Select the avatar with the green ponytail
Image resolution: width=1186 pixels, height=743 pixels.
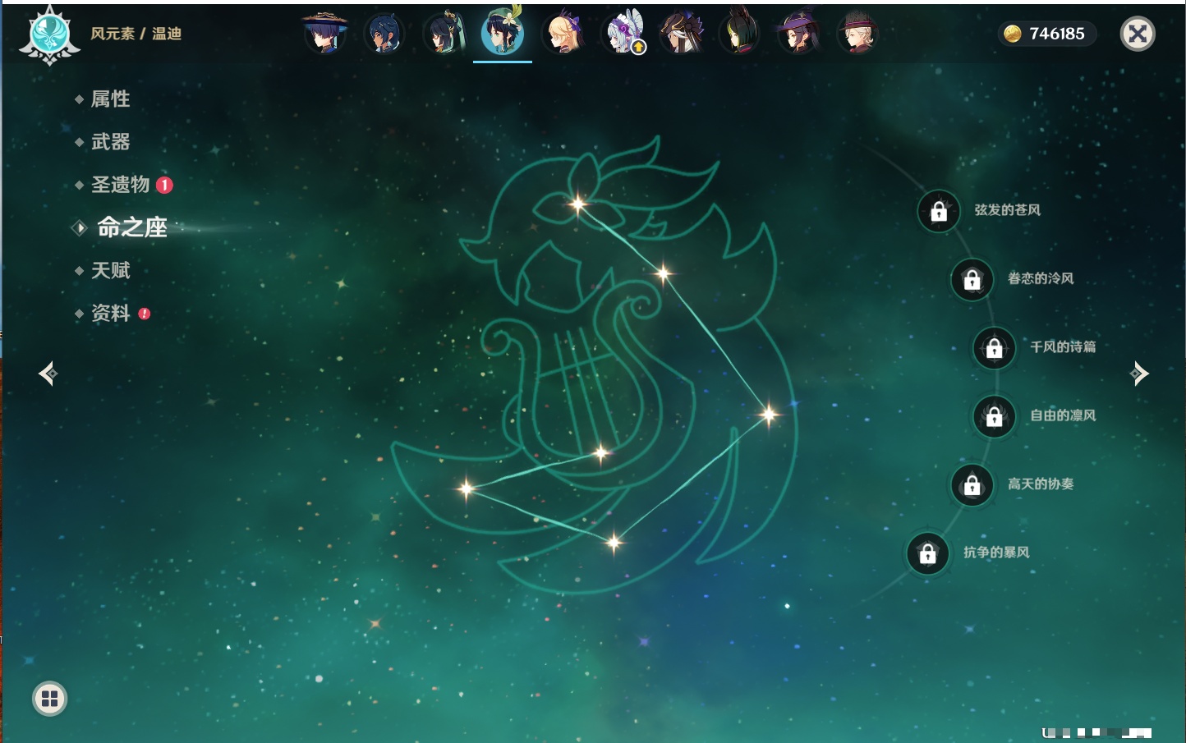click(444, 34)
